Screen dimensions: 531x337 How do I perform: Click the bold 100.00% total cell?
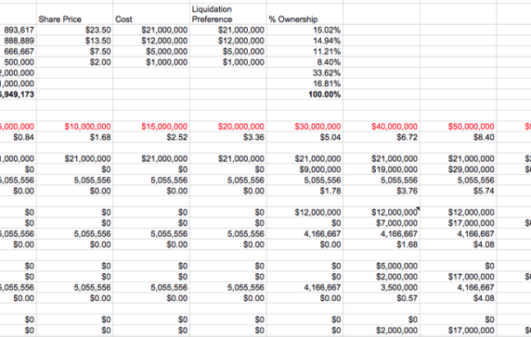tap(304, 94)
